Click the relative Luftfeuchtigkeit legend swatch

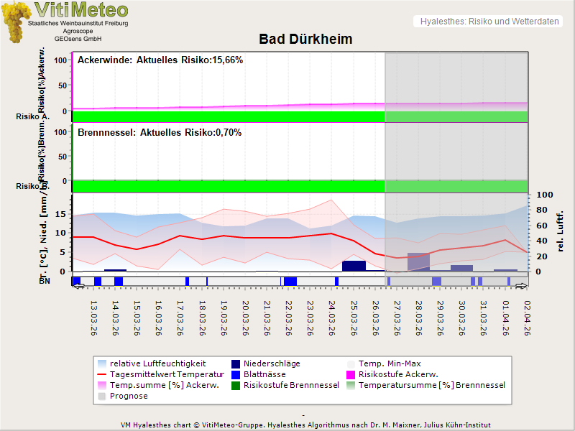point(101,364)
